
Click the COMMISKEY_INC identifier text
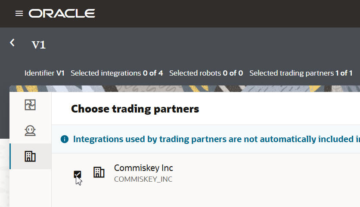(143, 179)
